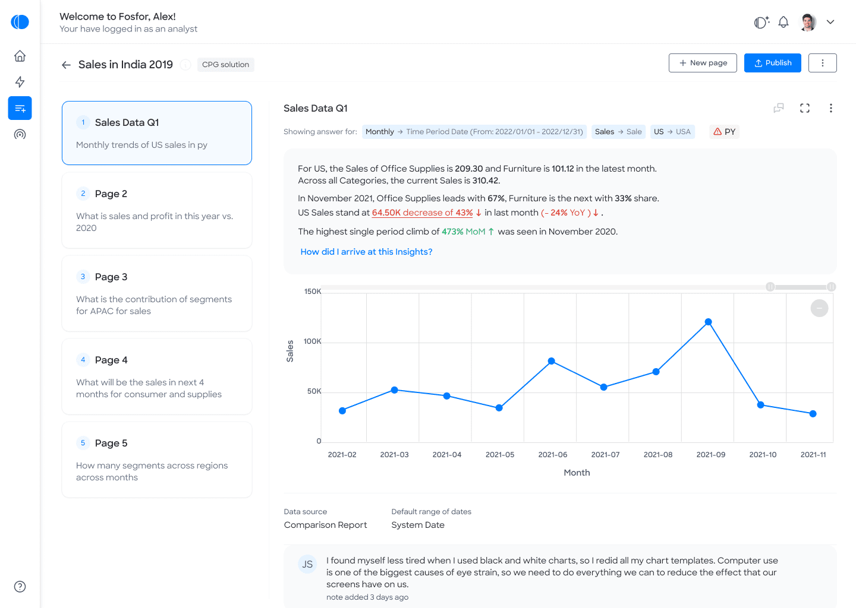Select the Page 4 card

coord(157,376)
